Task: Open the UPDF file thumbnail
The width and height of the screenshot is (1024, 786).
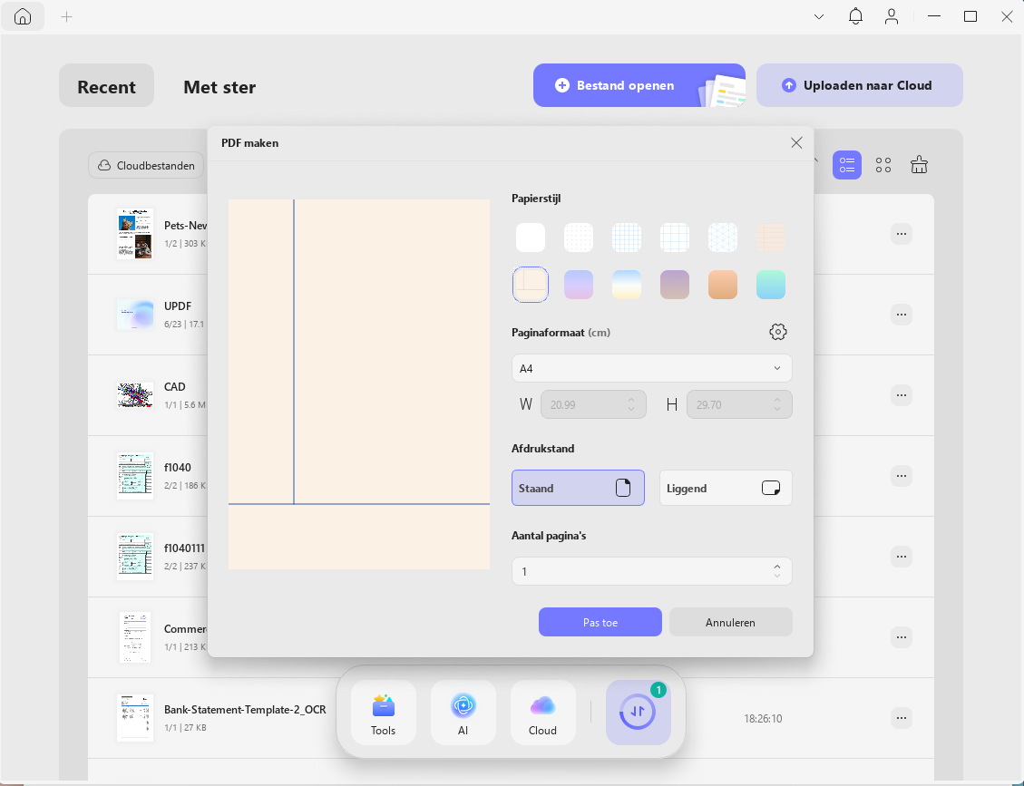Action: click(135, 315)
